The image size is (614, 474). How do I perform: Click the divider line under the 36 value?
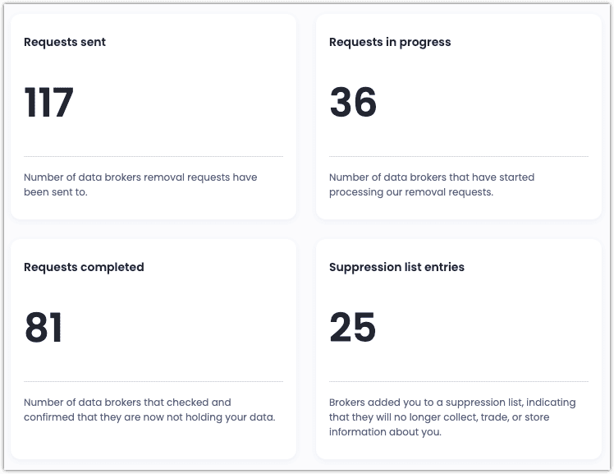tap(459, 156)
